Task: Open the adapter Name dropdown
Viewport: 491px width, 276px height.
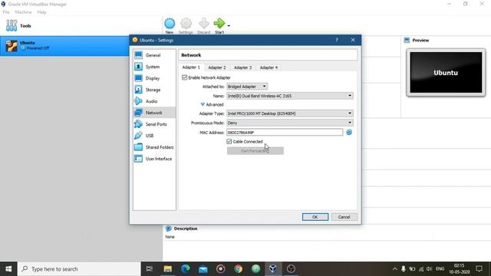Action: 290,96
